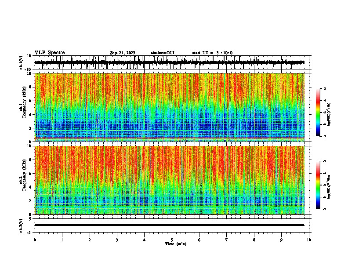This screenshot has height=269, width=348.
Task: Click the "ch.1(V)" axis label
Action: 21,62
